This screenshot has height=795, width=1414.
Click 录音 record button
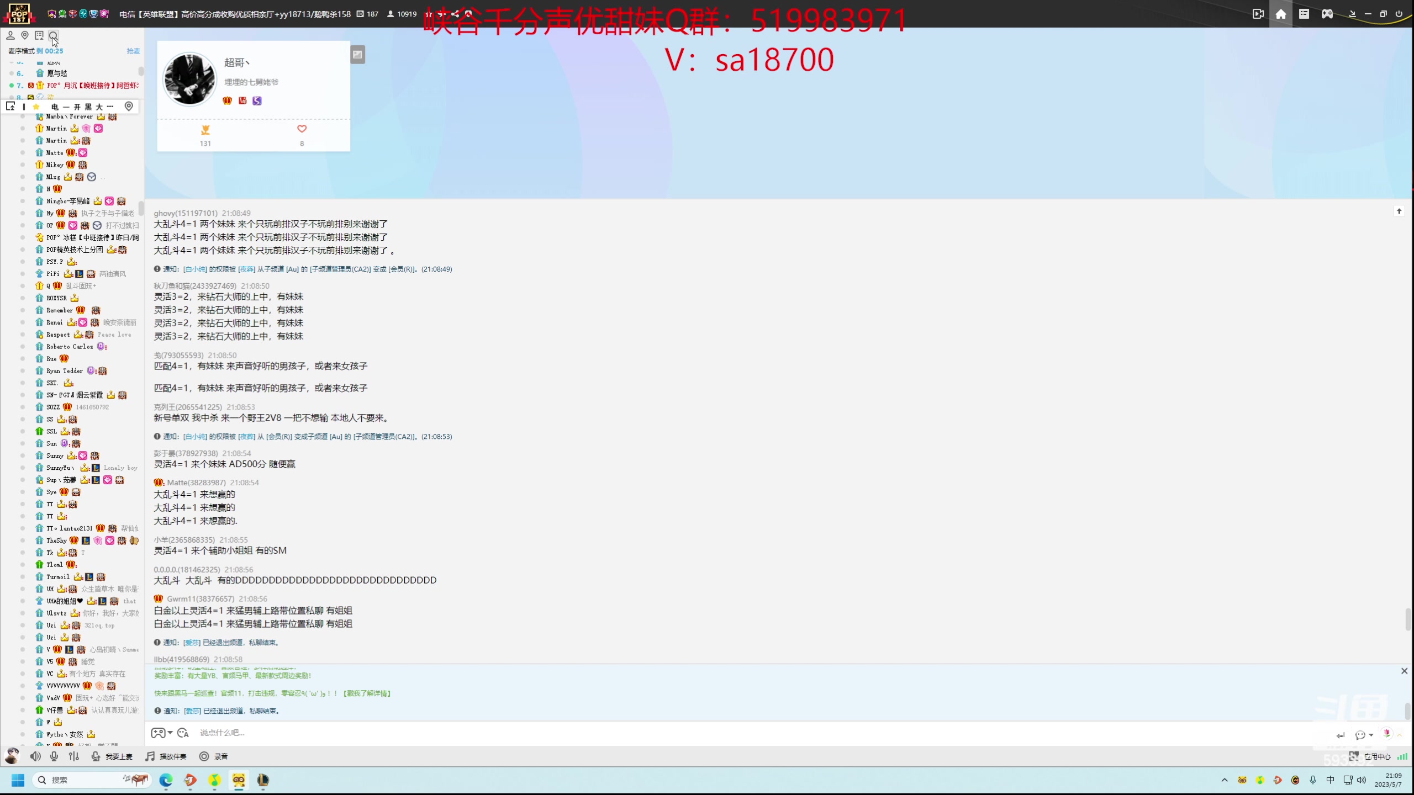(214, 756)
